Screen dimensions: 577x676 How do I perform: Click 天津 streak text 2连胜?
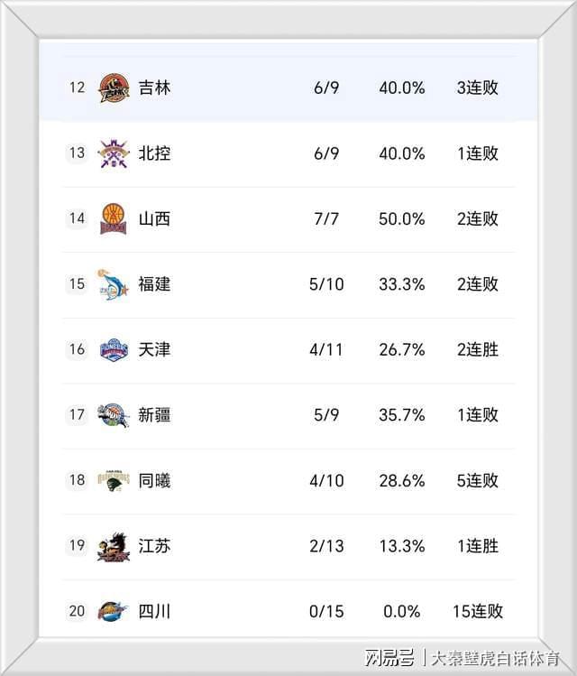pos(477,349)
